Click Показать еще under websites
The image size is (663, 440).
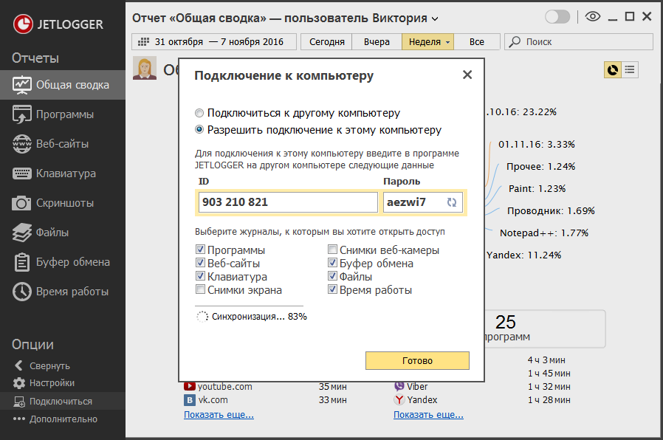pyautogui.click(x=219, y=415)
